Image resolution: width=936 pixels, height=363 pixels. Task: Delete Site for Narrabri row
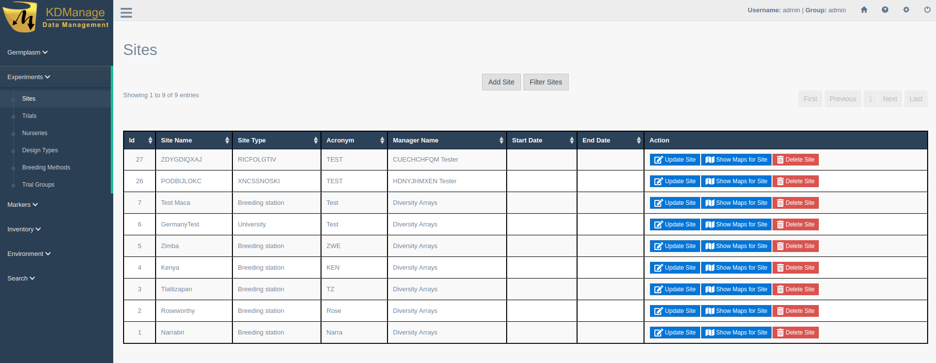[x=795, y=333]
